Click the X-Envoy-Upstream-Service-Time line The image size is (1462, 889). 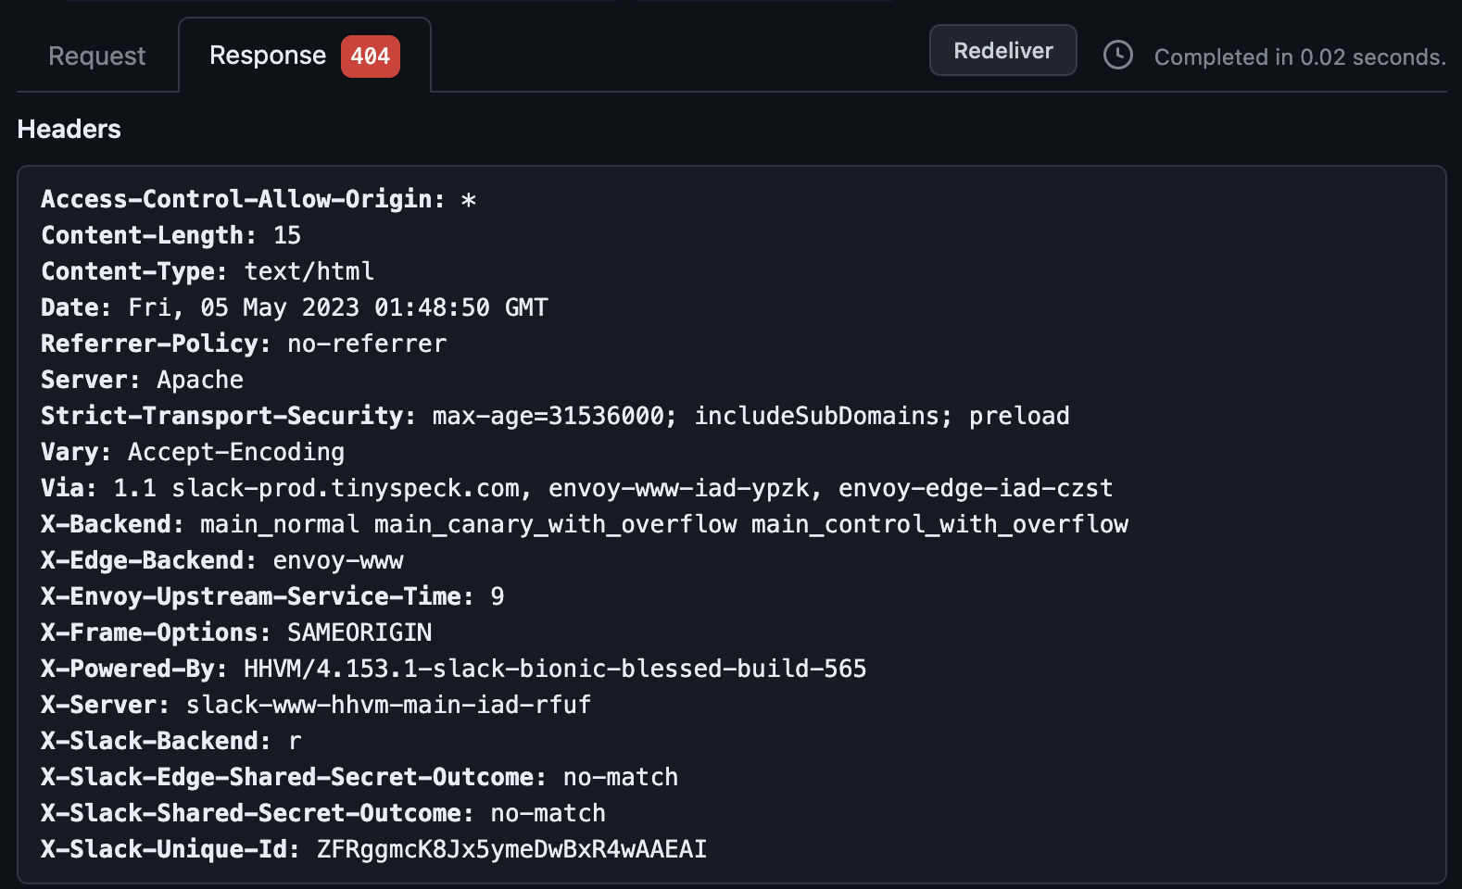pyautogui.click(x=273, y=596)
